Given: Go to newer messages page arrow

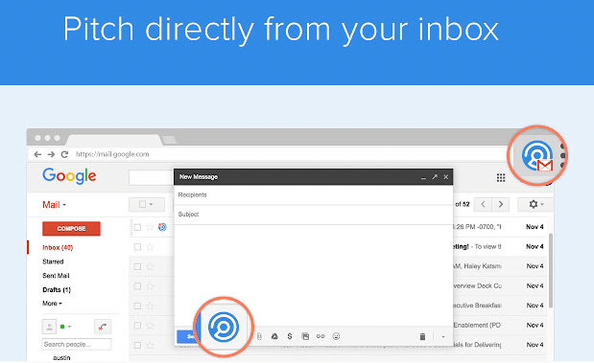Looking at the screenshot, I should 483,204.
